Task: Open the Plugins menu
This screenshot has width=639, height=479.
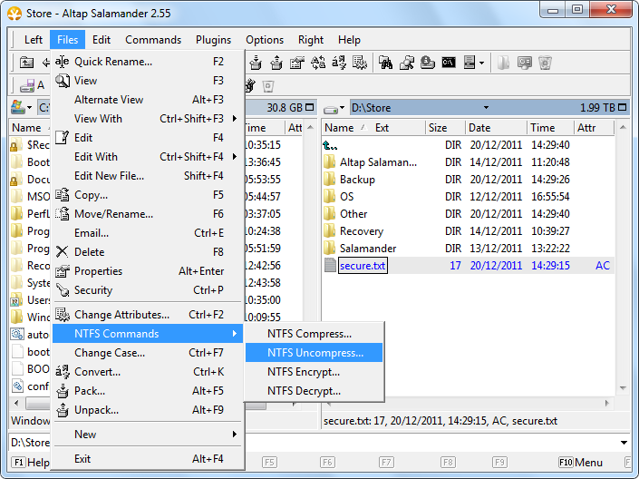Action: click(x=213, y=40)
